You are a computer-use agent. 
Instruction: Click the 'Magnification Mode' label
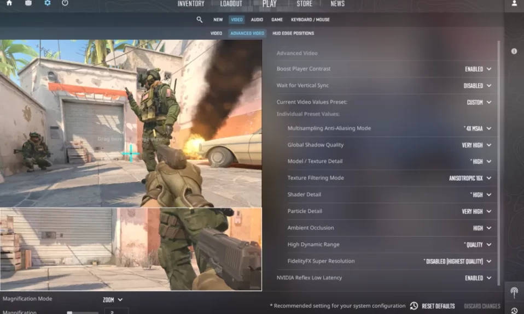(x=27, y=299)
